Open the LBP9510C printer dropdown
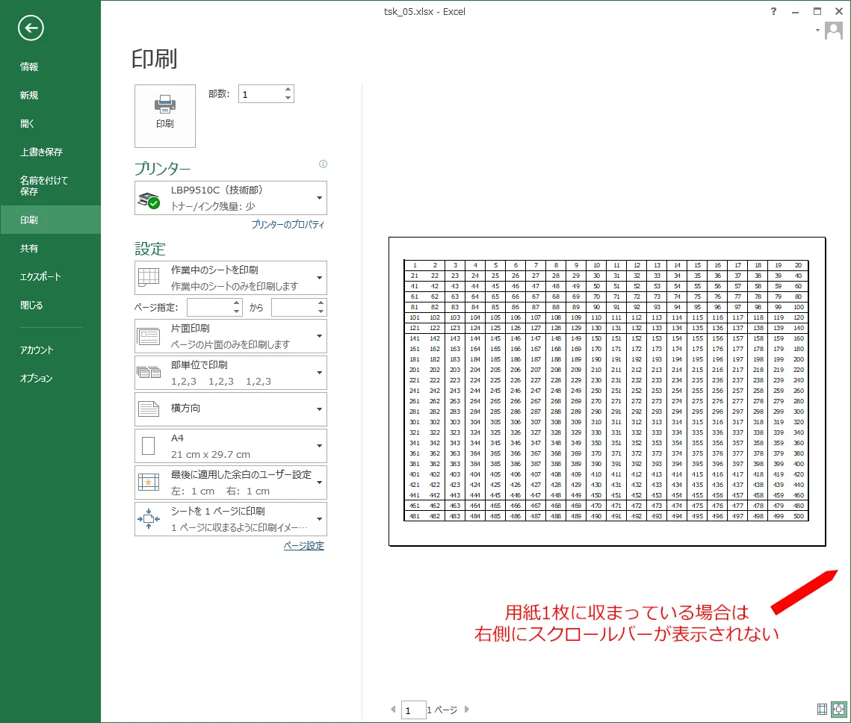This screenshot has height=723, width=851. pyautogui.click(x=231, y=198)
